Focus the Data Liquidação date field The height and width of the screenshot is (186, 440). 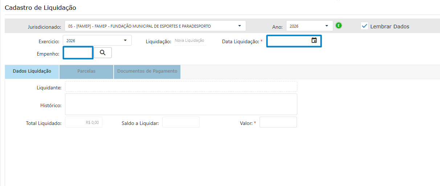point(289,41)
